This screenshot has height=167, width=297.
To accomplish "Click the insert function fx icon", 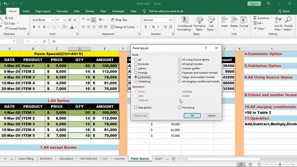I will pyautogui.click(x=45, y=41).
